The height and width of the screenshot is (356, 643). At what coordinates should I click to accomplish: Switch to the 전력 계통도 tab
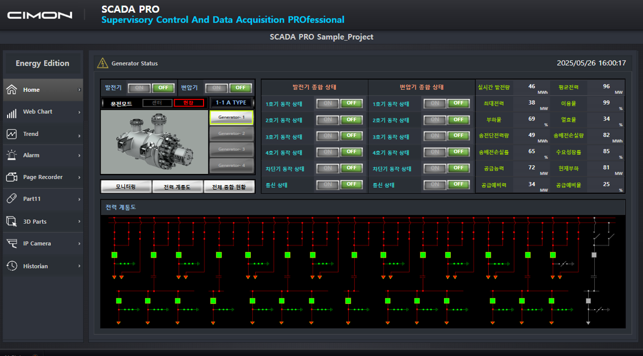point(177,187)
